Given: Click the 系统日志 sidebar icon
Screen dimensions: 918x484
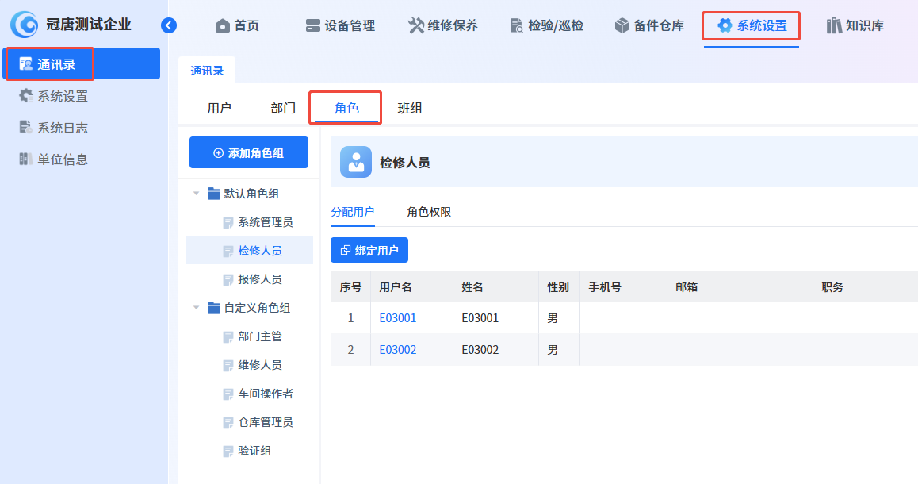Looking at the screenshot, I should click(x=26, y=128).
